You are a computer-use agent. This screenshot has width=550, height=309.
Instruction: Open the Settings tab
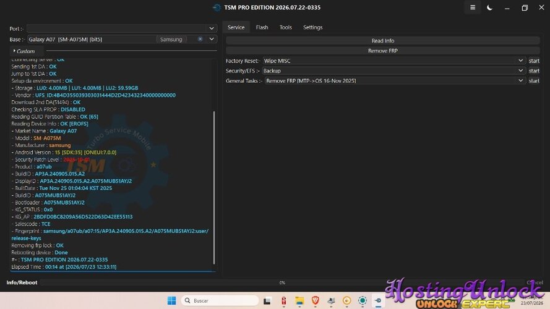pos(312,27)
